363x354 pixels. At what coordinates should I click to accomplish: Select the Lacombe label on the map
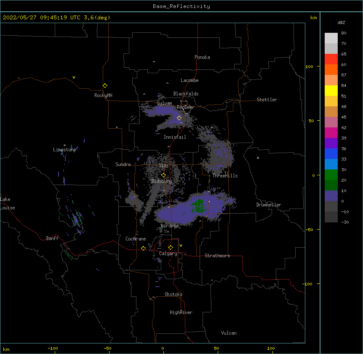coord(190,80)
